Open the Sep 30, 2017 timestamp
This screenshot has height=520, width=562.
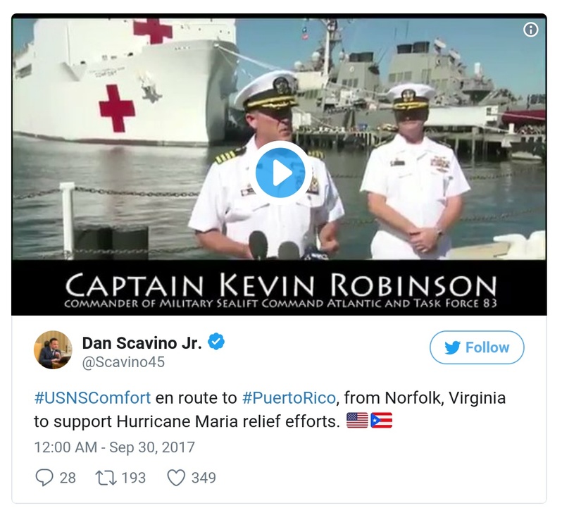114,447
